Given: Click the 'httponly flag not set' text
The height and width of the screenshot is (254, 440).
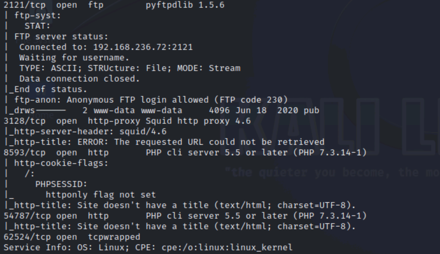Looking at the screenshot, I should pyautogui.click(x=101, y=195).
